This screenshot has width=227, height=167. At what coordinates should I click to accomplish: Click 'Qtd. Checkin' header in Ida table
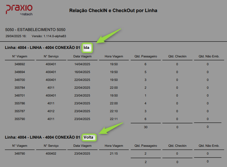pyautogui.click(x=177, y=56)
